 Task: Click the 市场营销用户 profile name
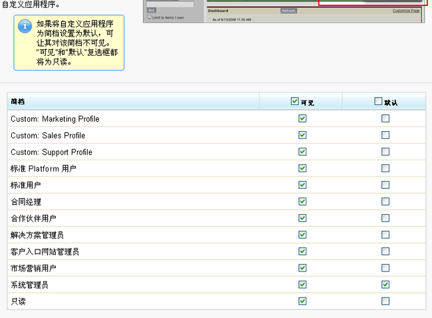pos(33,268)
